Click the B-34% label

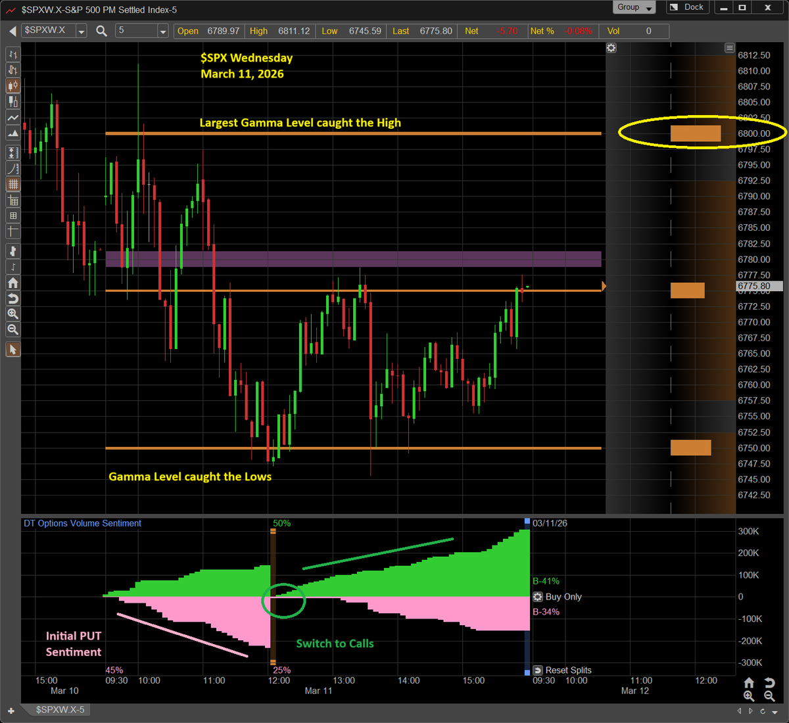546,612
